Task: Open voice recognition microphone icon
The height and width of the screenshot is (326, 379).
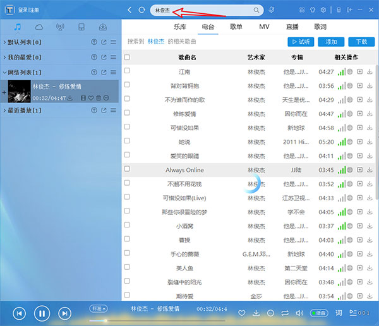Action: point(272,10)
